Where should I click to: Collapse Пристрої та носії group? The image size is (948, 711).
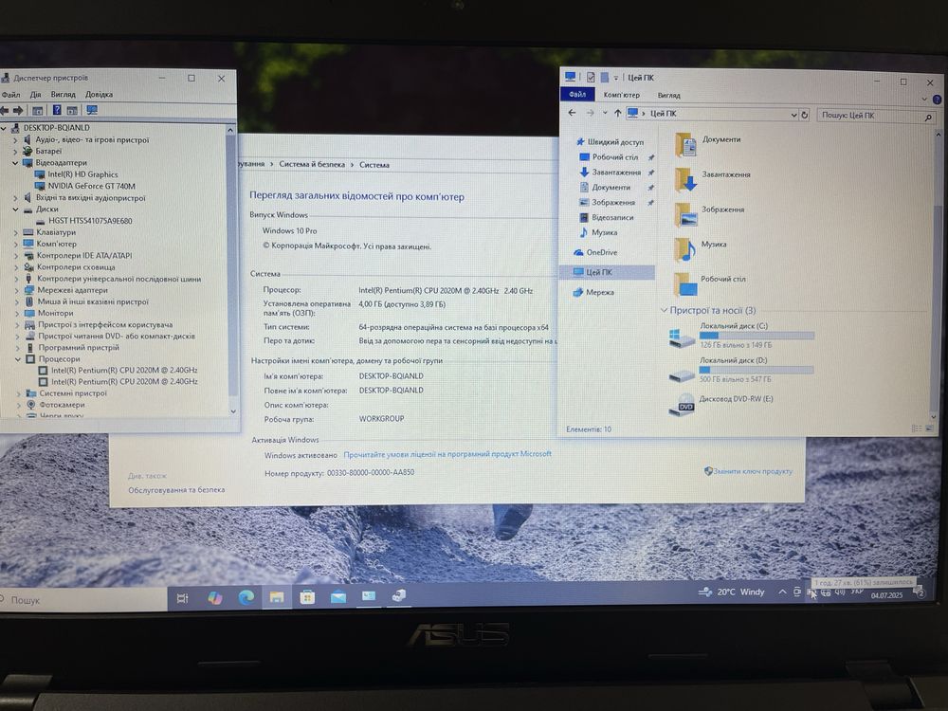665,311
